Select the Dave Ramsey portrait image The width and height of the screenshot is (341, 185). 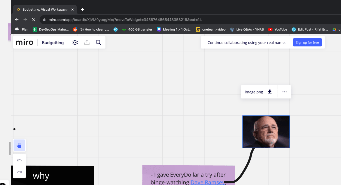pos(266,132)
